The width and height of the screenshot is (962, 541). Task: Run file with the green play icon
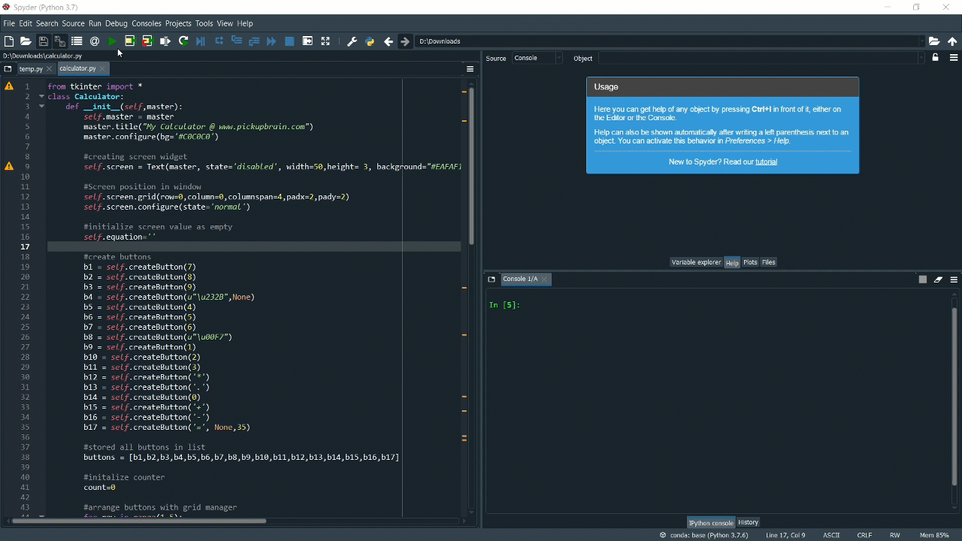[112, 41]
